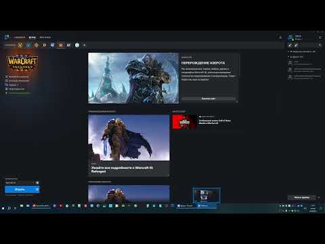
Task: Collapse the favorites group in the friends list
Action: pos(302,52)
